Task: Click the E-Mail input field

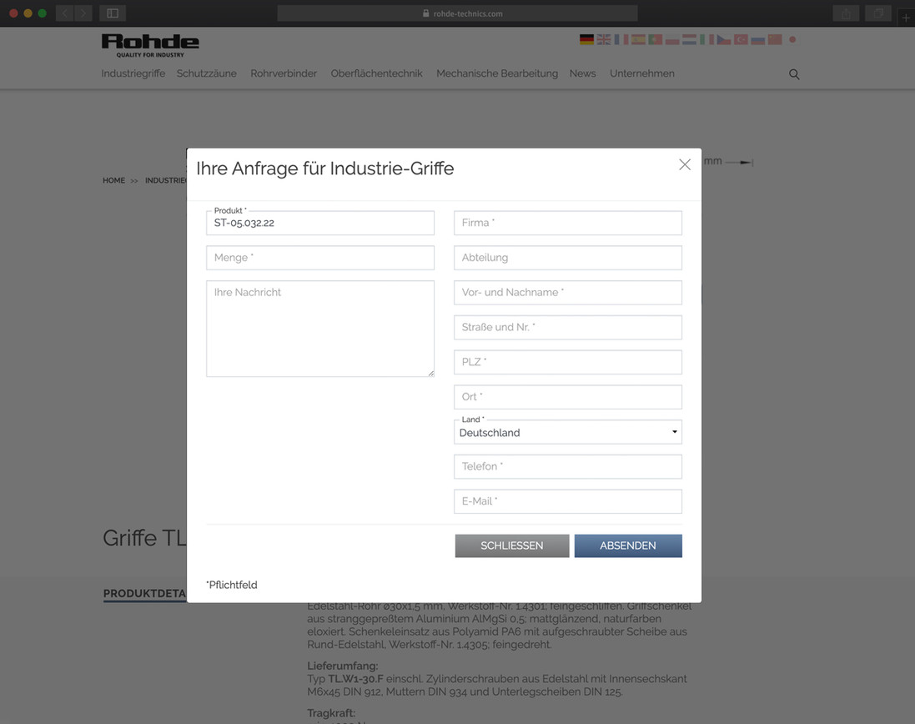Action: click(x=568, y=501)
